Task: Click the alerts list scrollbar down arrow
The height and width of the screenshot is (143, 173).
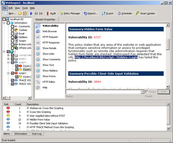Action: coord(168,128)
